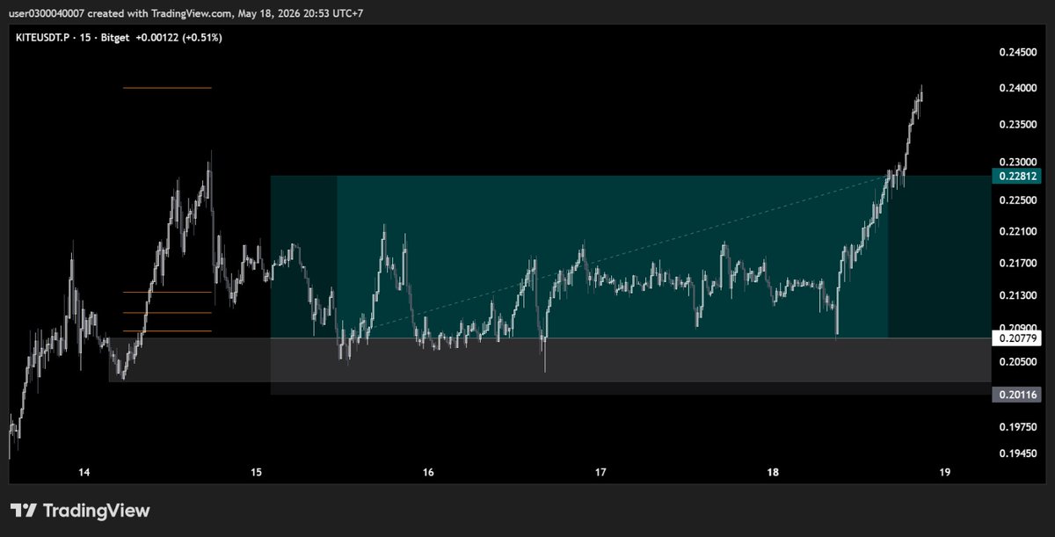1055x537 pixels.
Task: Click the 0.20900 price axis value
Action: click(x=1018, y=326)
